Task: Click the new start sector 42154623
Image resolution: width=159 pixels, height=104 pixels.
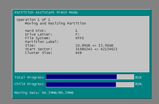Action: [x=109, y=49]
